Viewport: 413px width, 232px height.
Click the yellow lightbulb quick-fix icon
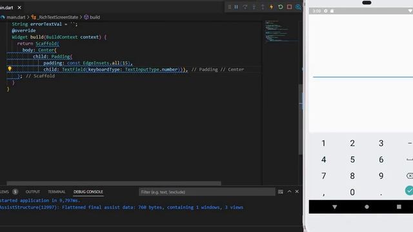tap(10, 69)
